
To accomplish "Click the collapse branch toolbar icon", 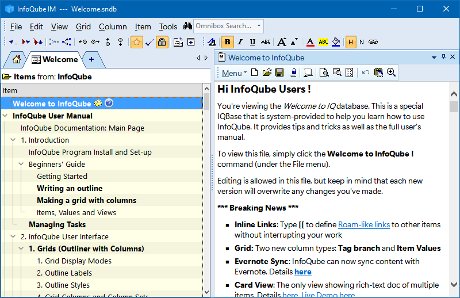I will pos(53,42).
